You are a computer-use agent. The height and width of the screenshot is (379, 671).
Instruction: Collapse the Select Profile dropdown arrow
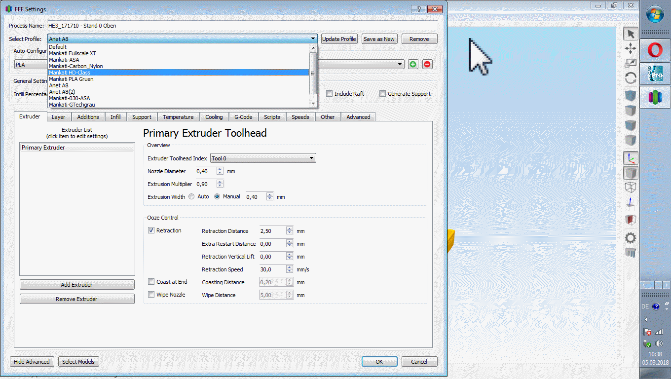click(313, 39)
